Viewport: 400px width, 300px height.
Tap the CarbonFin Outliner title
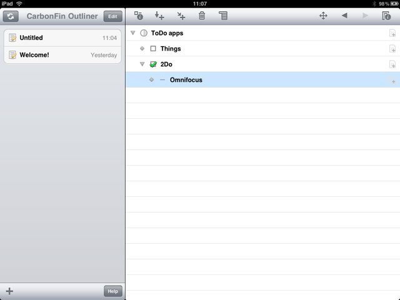[62, 16]
